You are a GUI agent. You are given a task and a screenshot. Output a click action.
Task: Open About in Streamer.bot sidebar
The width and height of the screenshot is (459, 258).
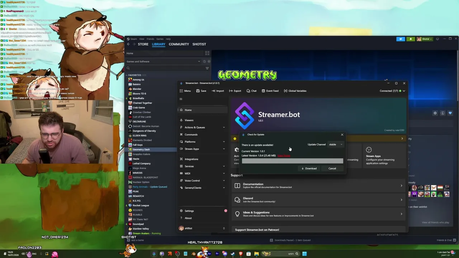(203, 218)
